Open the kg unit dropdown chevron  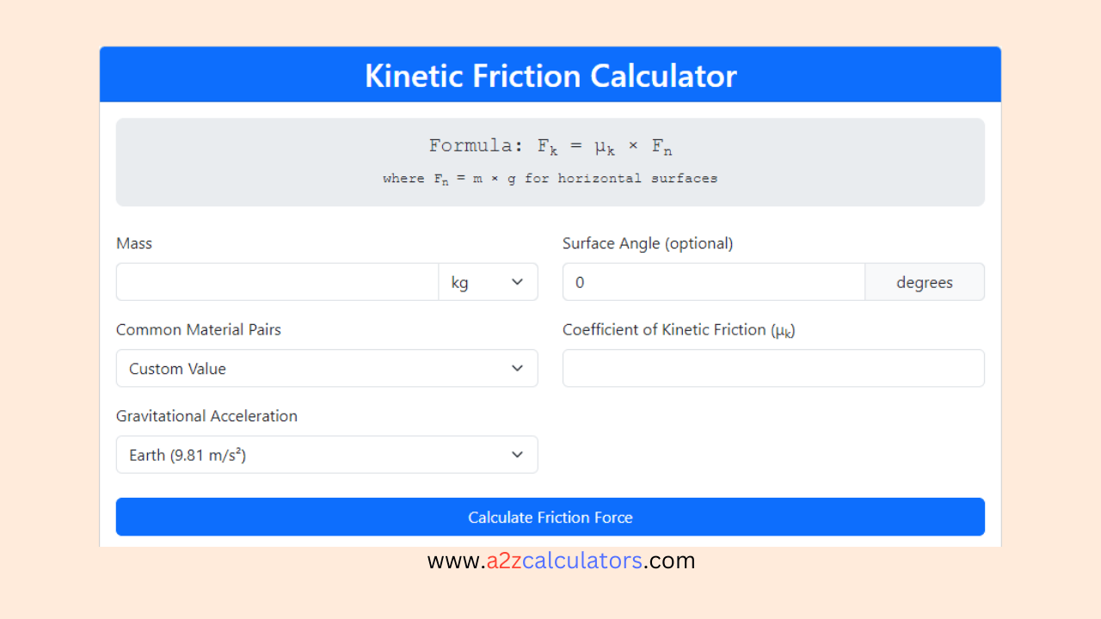(x=517, y=281)
